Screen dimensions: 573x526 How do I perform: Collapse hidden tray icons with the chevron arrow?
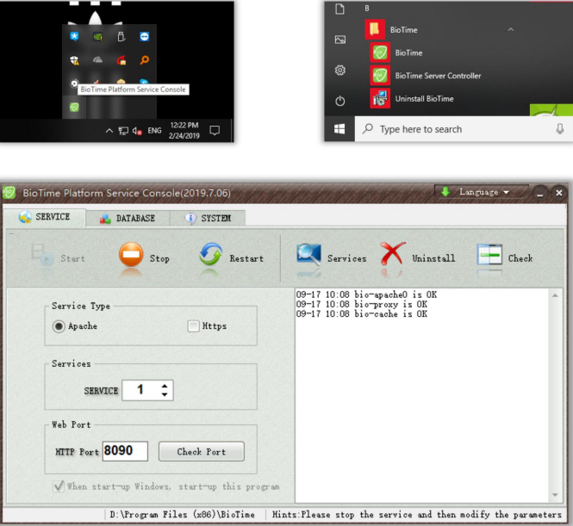coord(109,130)
